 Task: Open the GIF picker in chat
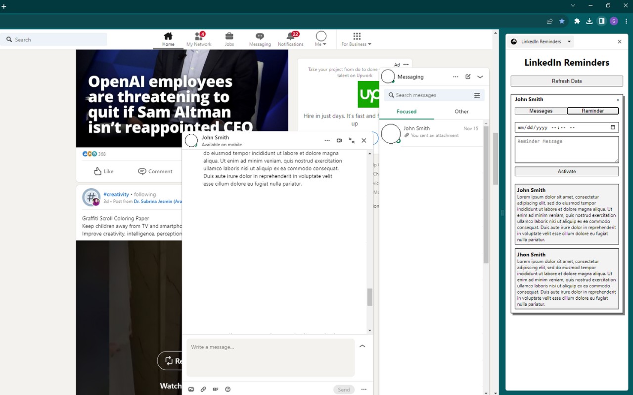(216, 390)
